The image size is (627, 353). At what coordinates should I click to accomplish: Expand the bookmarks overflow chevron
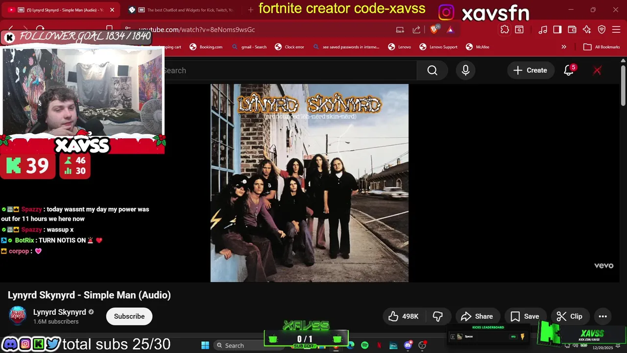(564, 47)
